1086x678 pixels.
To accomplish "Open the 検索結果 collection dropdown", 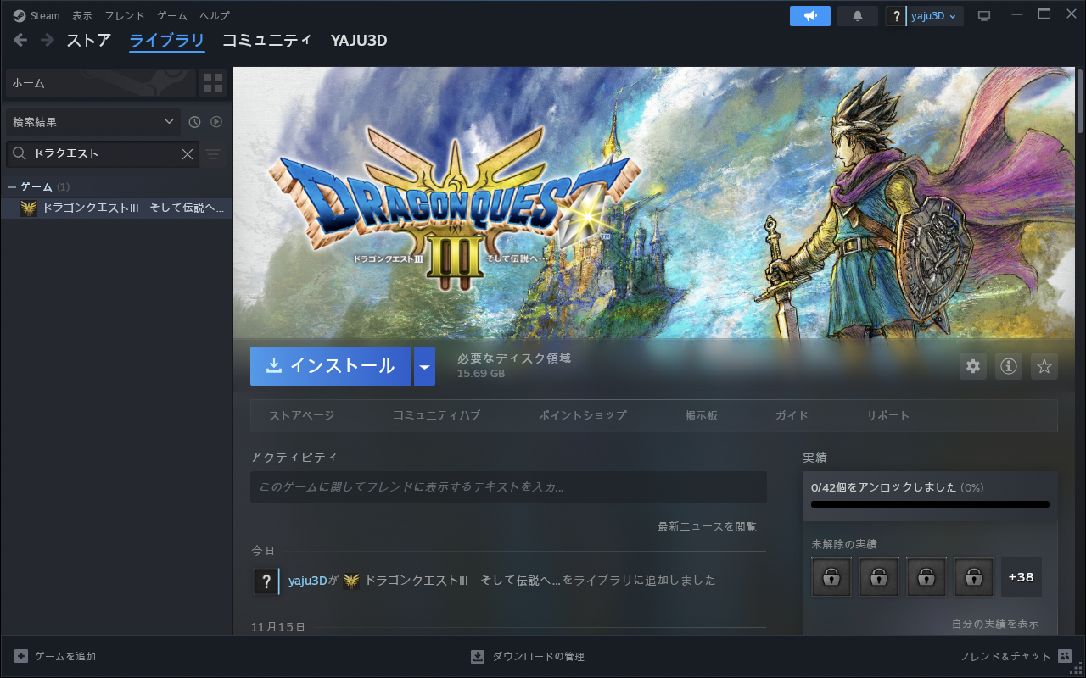I will point(93,122).
